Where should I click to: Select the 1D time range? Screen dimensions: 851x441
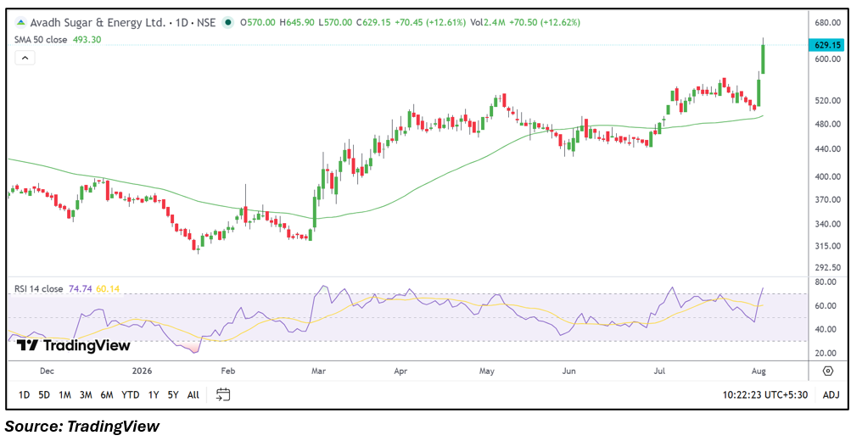24,395
